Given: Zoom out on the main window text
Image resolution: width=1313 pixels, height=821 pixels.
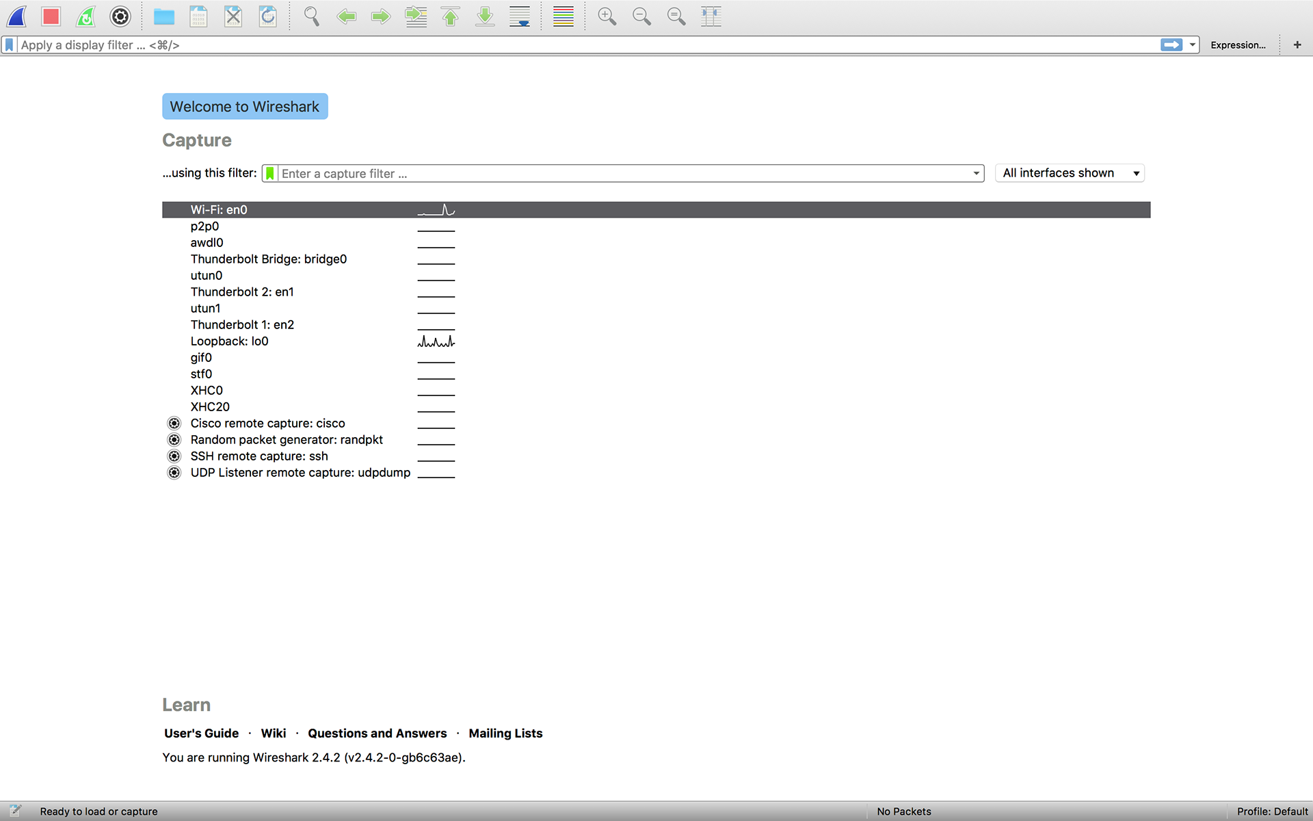Looking at the screenshot, I should (x=641, y=16).
